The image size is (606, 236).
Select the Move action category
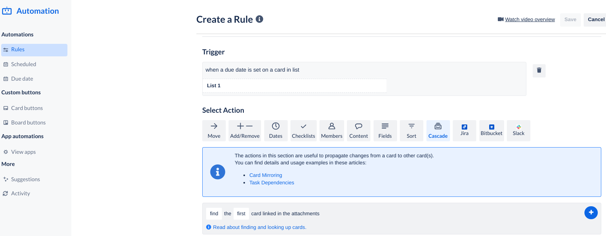click(x=214, y=131)
